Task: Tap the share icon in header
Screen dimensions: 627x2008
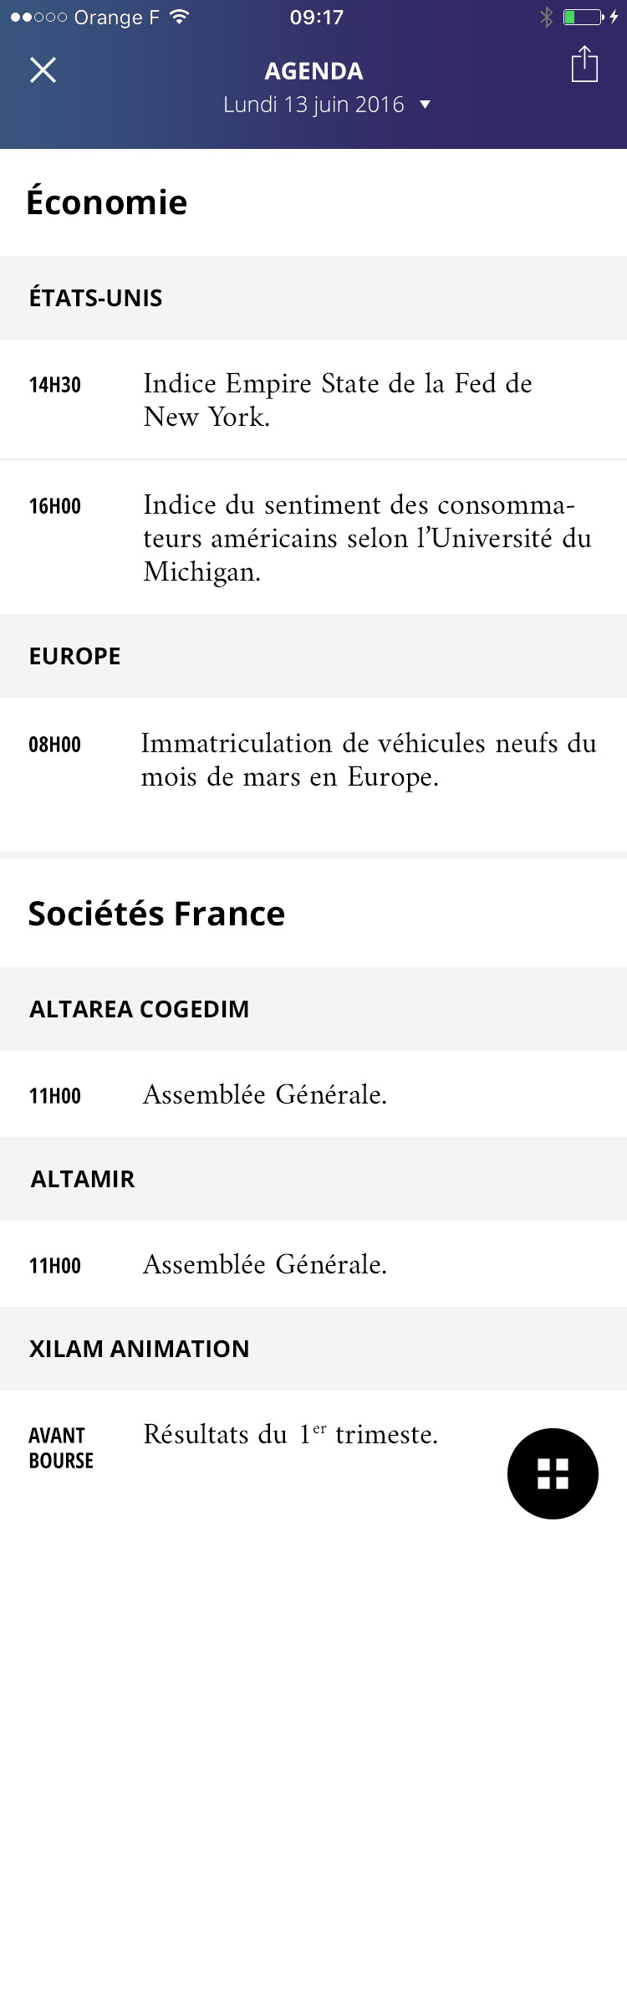Action: pos(584,64)
